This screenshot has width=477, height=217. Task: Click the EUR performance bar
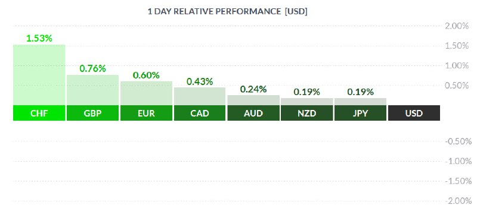[146, 93]
